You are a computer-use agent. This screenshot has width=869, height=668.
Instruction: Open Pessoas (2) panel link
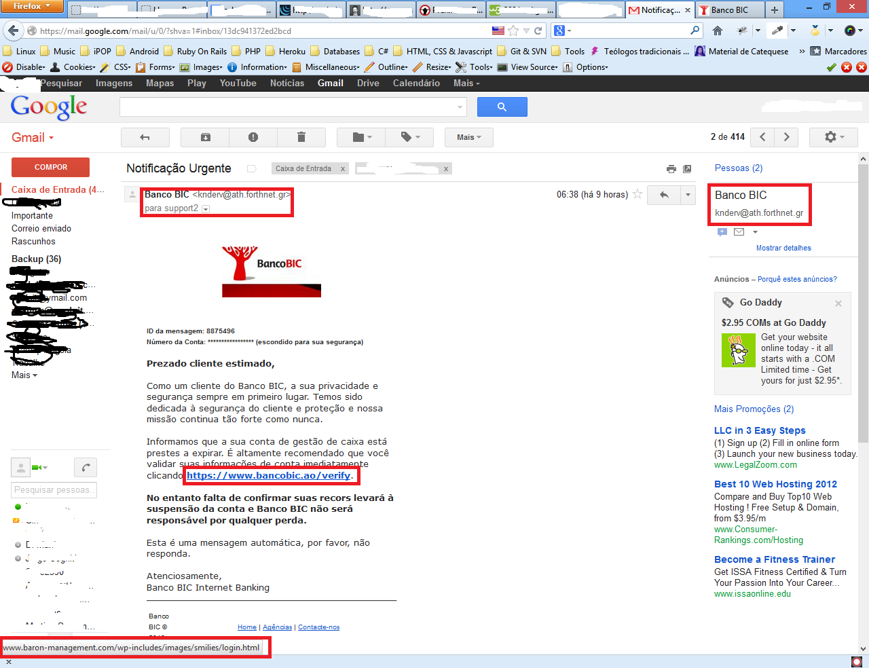(739, 168)
